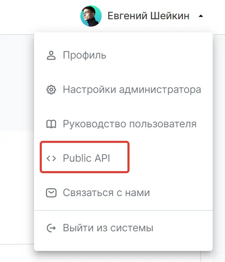Click the book icon beside Руководство пользователя
The height and width of the screenshot is (262, 225).
(x=51, y=124)
